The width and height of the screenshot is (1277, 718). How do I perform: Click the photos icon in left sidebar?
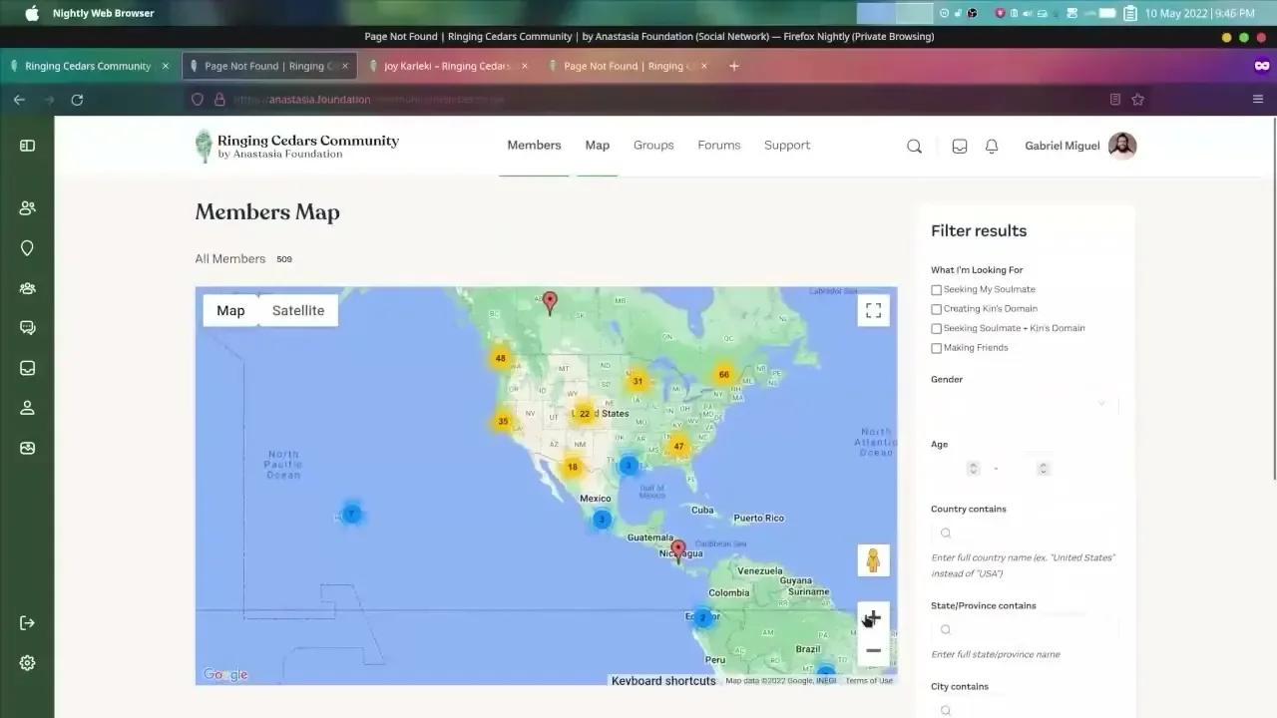tap(27, 448)
